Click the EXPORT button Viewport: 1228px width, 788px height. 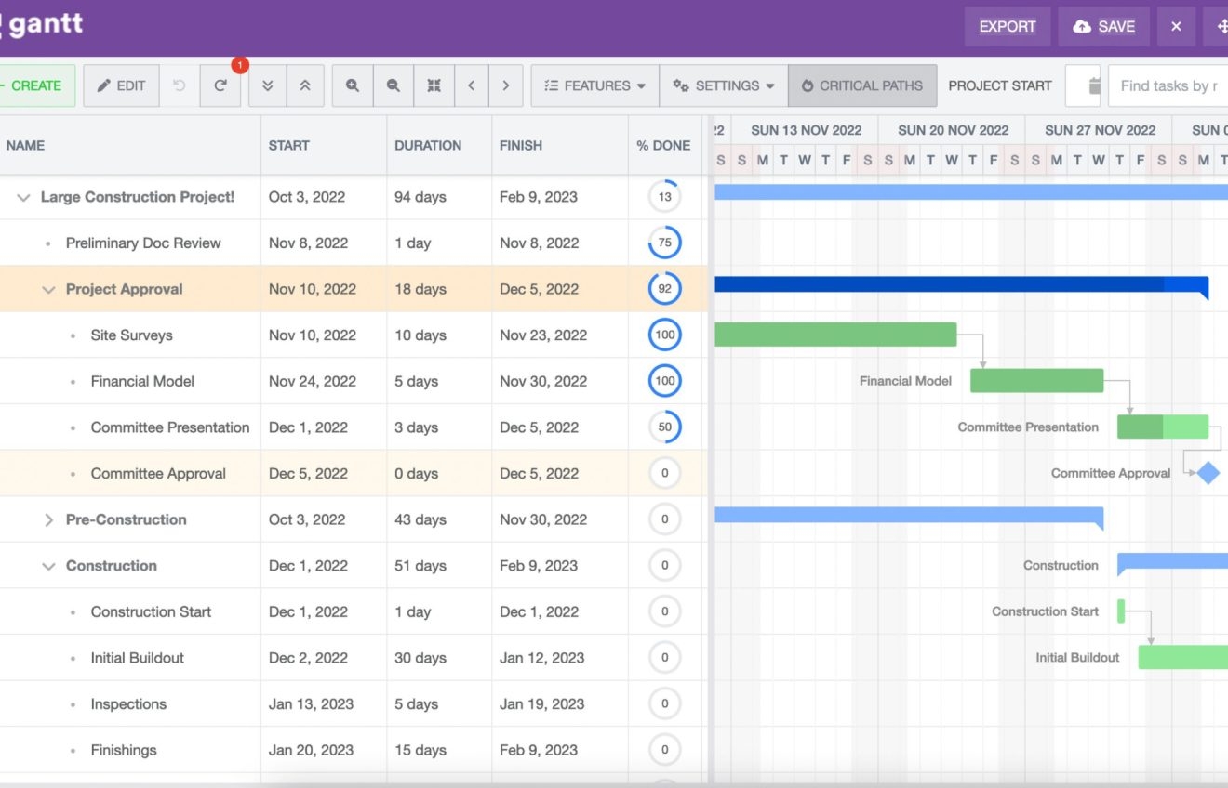tap(1007, 27)
